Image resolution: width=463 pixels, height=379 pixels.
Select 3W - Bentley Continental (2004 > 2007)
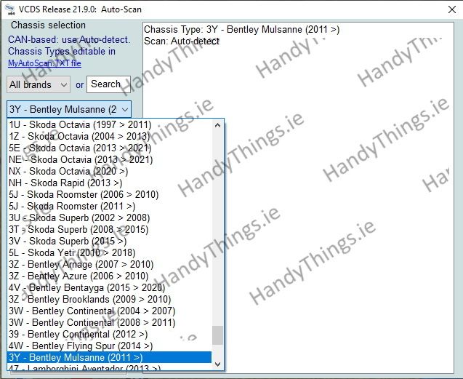[x=109, y=311]
